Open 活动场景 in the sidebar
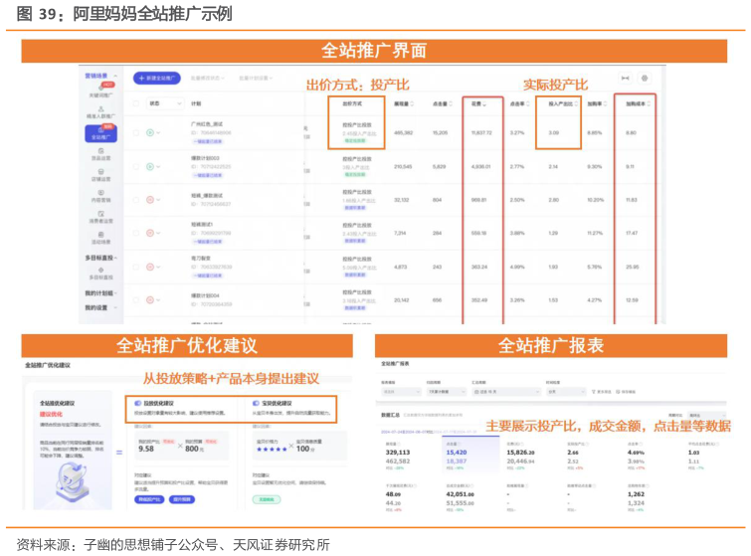The width and height of the screenshot is (751, 556). 101,238
